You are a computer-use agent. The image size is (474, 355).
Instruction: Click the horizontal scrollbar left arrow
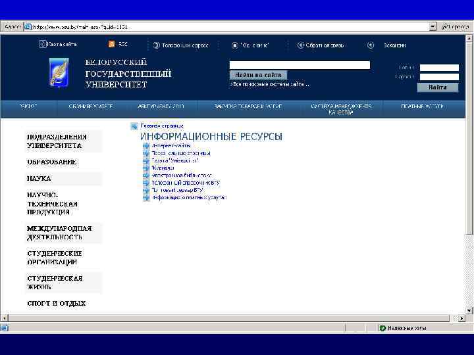tap(4, 318)
